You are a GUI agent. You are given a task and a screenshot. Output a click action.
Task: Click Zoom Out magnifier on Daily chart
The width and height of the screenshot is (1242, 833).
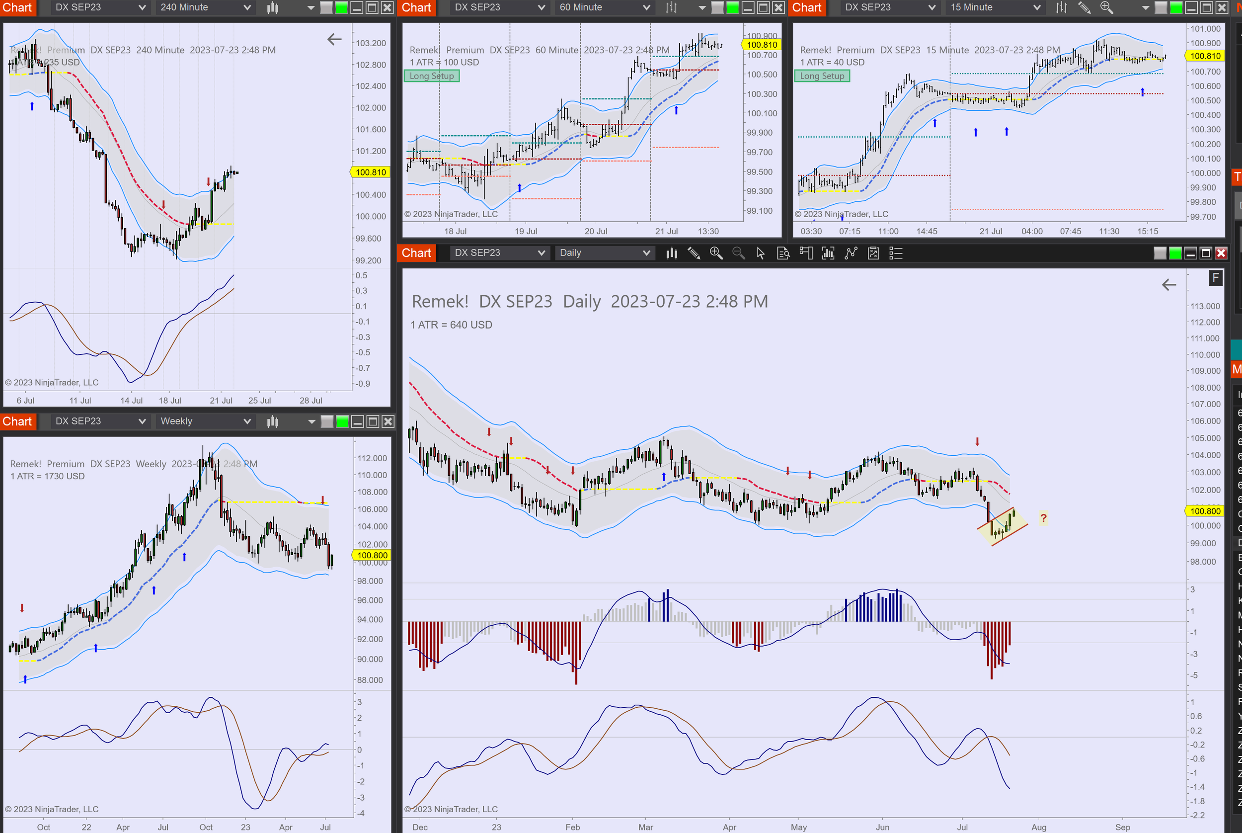[738, 253]
